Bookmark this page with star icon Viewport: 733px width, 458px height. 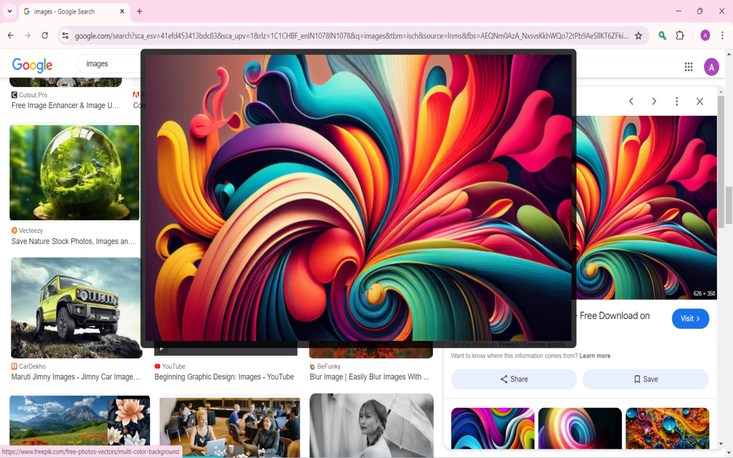point(639,35)
